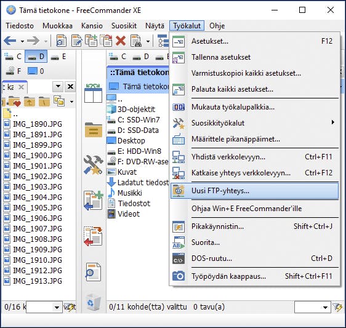
Task: Open the favorite tools hammer-wrench icon
Action: [x=93, y=165]
